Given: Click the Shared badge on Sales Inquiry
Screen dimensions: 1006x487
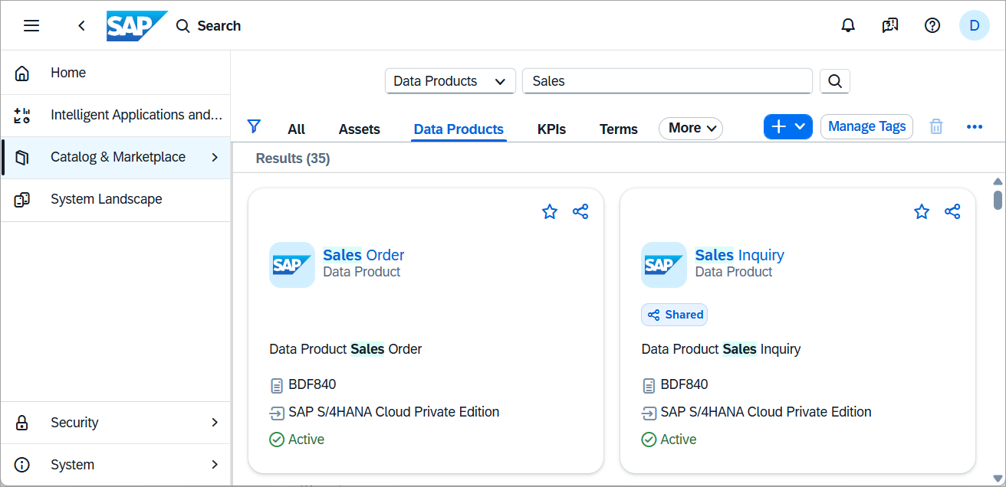Looking at the screenshot, I should click(x=675, y=315).
